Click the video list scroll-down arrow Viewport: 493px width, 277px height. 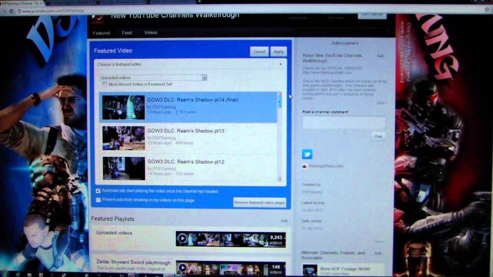(x=280, y=179)
